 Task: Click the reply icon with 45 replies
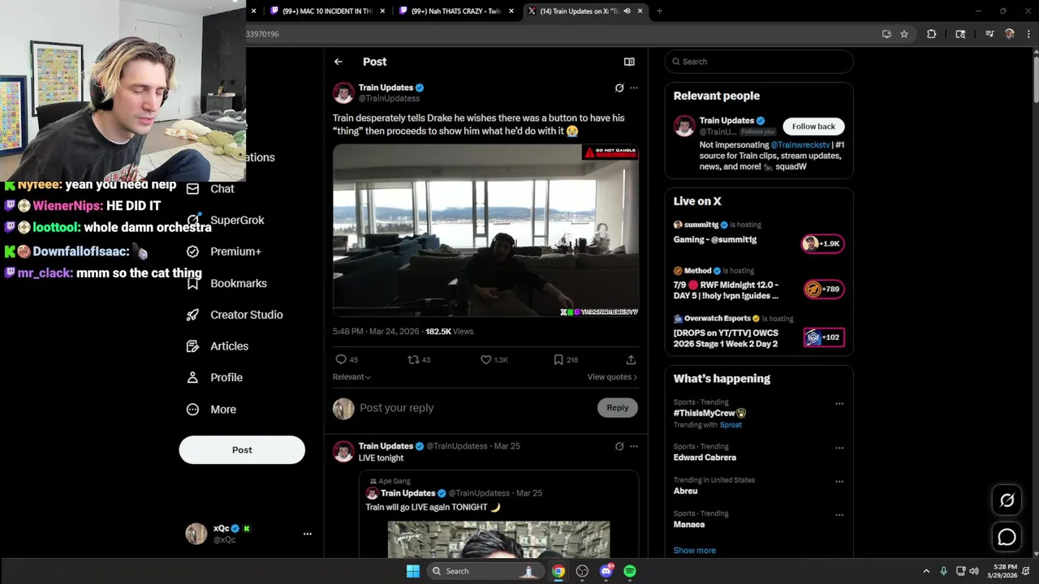[341, 359]
